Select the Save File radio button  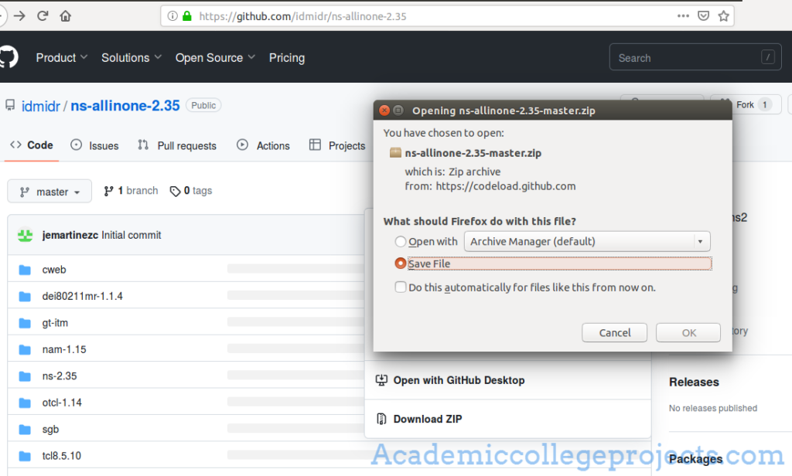click(401, 263)
